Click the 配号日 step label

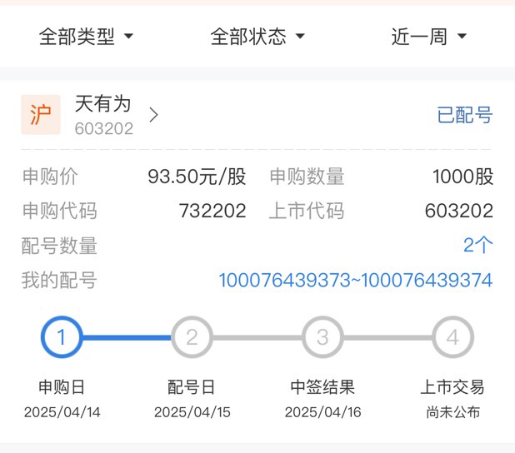click(191, 387)
